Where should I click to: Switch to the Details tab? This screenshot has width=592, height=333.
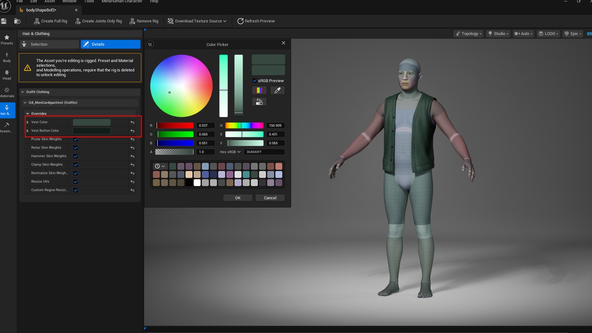111,44
